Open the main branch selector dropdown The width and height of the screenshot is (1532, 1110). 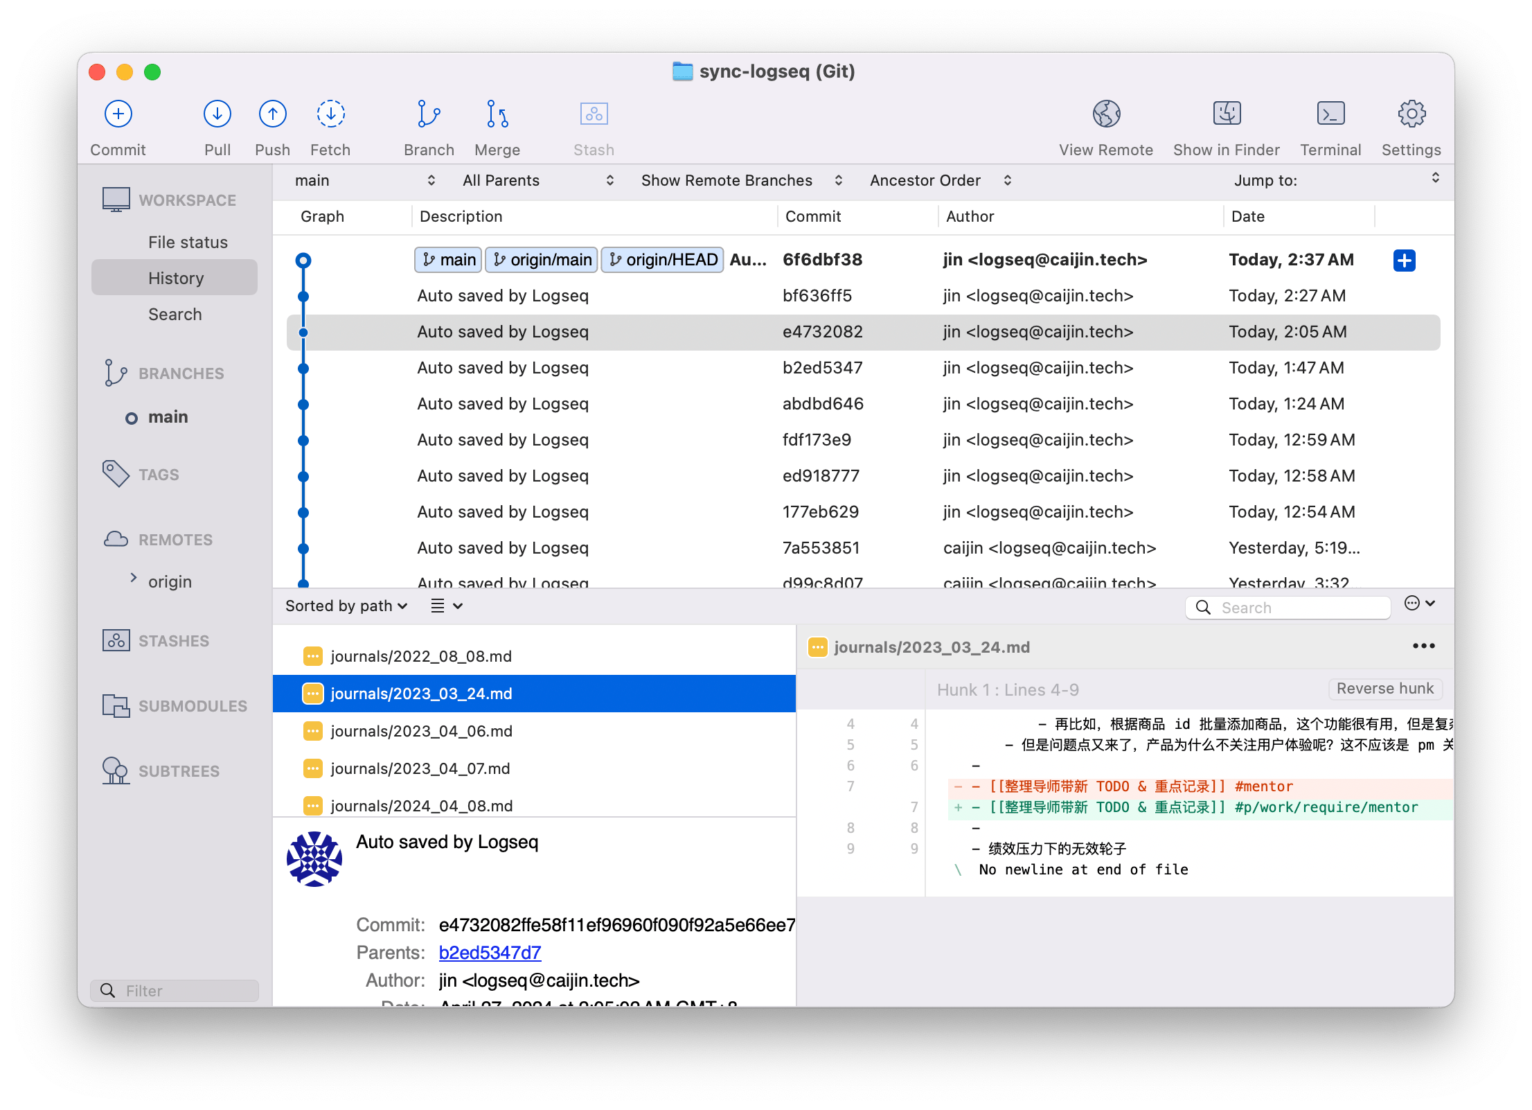365,181
